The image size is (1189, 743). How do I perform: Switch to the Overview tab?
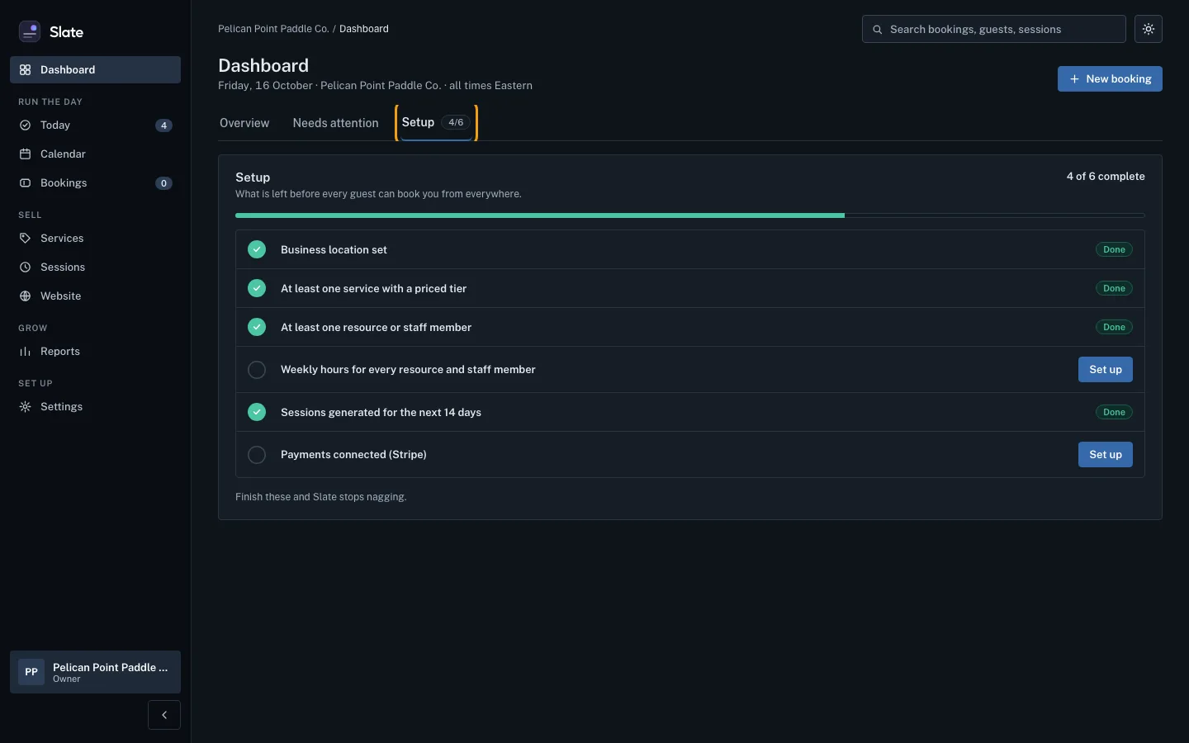coord(244,123)
